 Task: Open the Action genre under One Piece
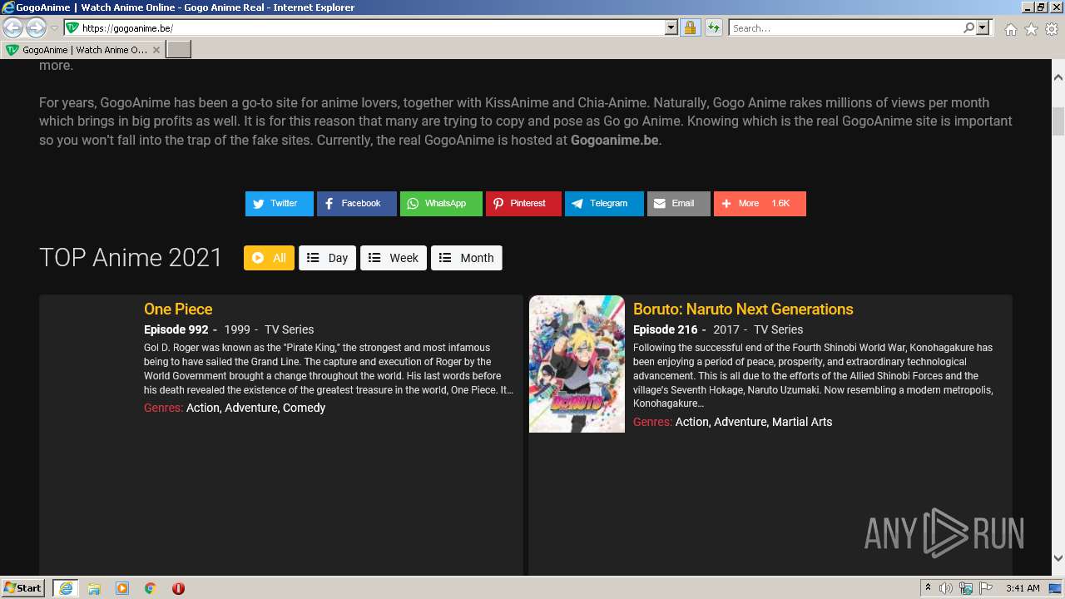pos(203,408)
